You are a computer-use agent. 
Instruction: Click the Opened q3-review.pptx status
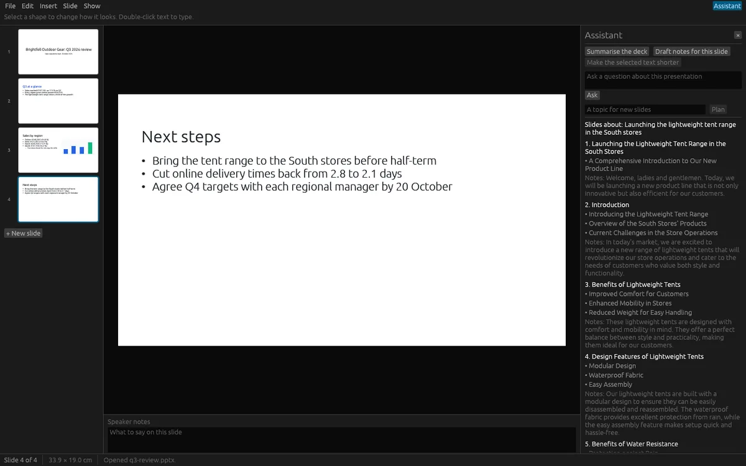140,460
